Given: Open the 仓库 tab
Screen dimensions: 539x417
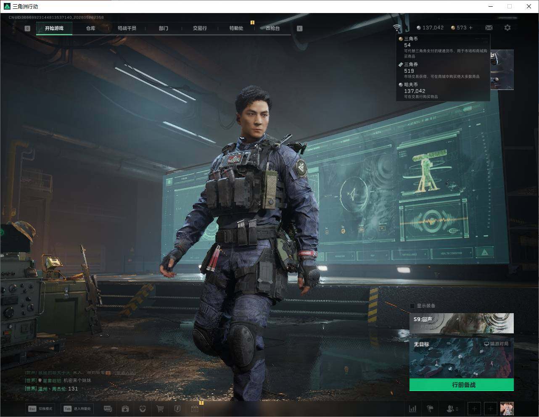Looking at the screenshot, I should click(x=90, y=28).
